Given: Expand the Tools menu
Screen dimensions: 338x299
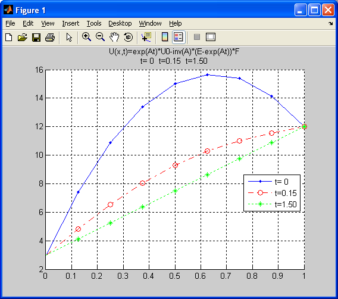Looking at the screenshot, I should coord(94,23).
